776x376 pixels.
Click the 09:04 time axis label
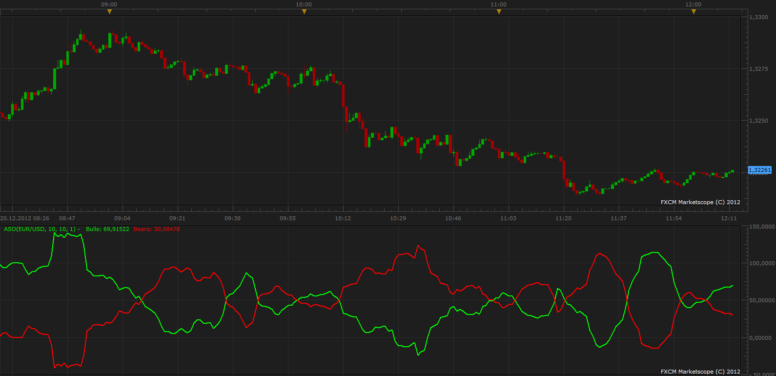(123, 218)
